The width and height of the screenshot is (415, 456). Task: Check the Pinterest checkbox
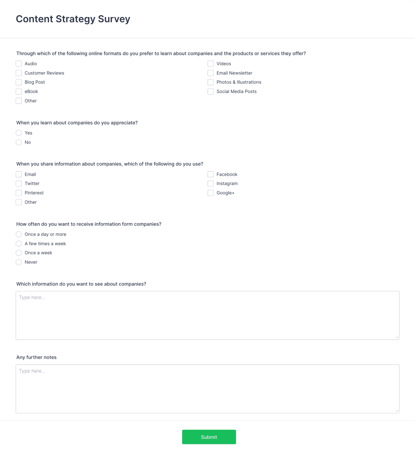coord(19,193)
